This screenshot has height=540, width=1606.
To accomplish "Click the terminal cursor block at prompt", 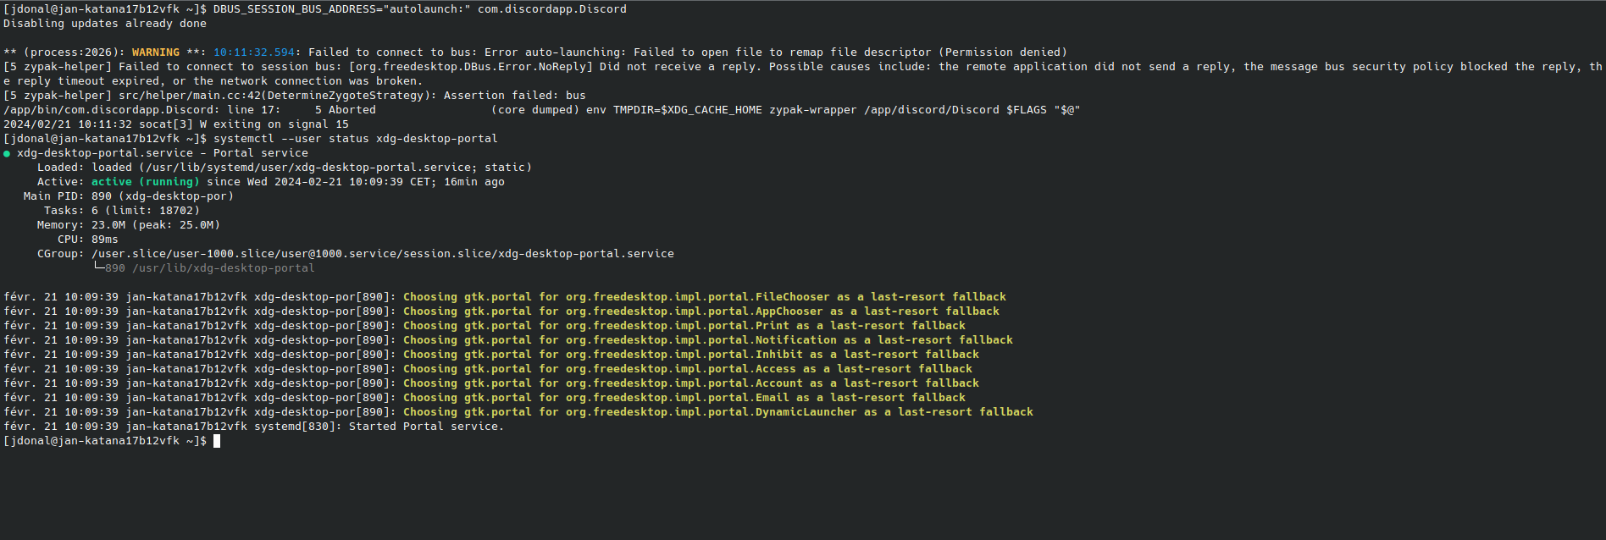I will pos(217,441).
